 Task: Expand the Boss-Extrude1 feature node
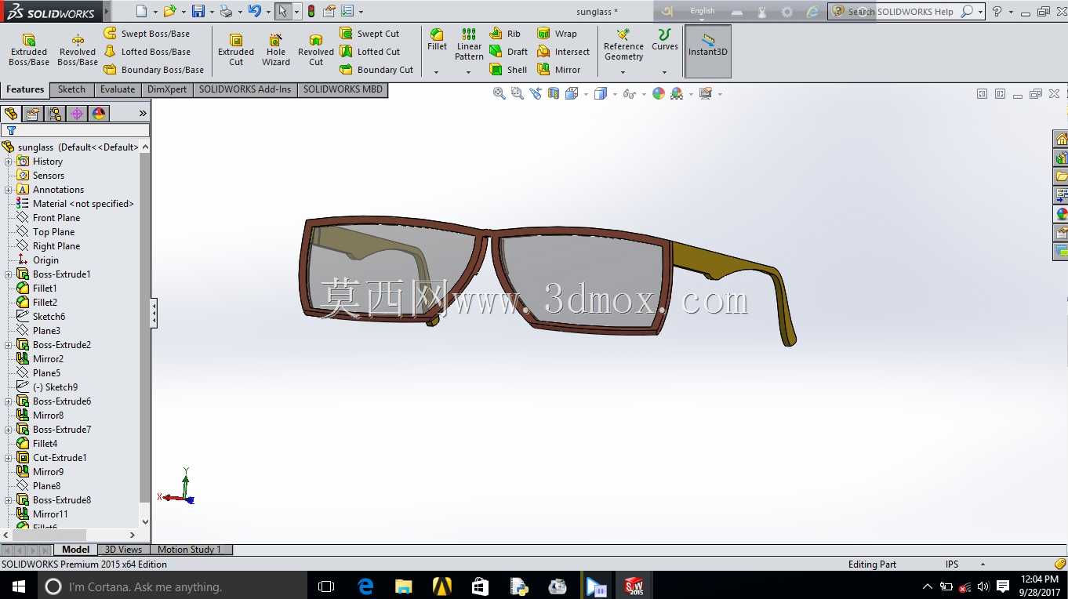pos(9,274)
